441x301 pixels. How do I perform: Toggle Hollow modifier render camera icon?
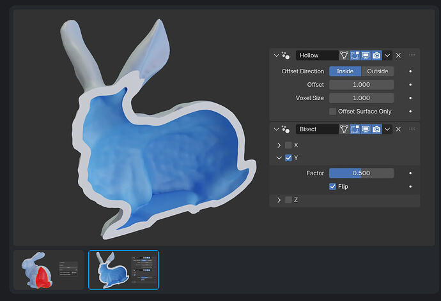click(376, 55)
